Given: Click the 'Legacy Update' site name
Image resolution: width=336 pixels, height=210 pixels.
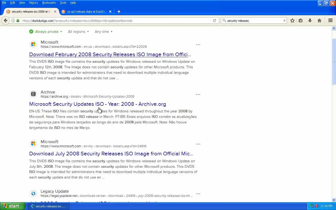Looking at the screenshot, I should point(55,191).
